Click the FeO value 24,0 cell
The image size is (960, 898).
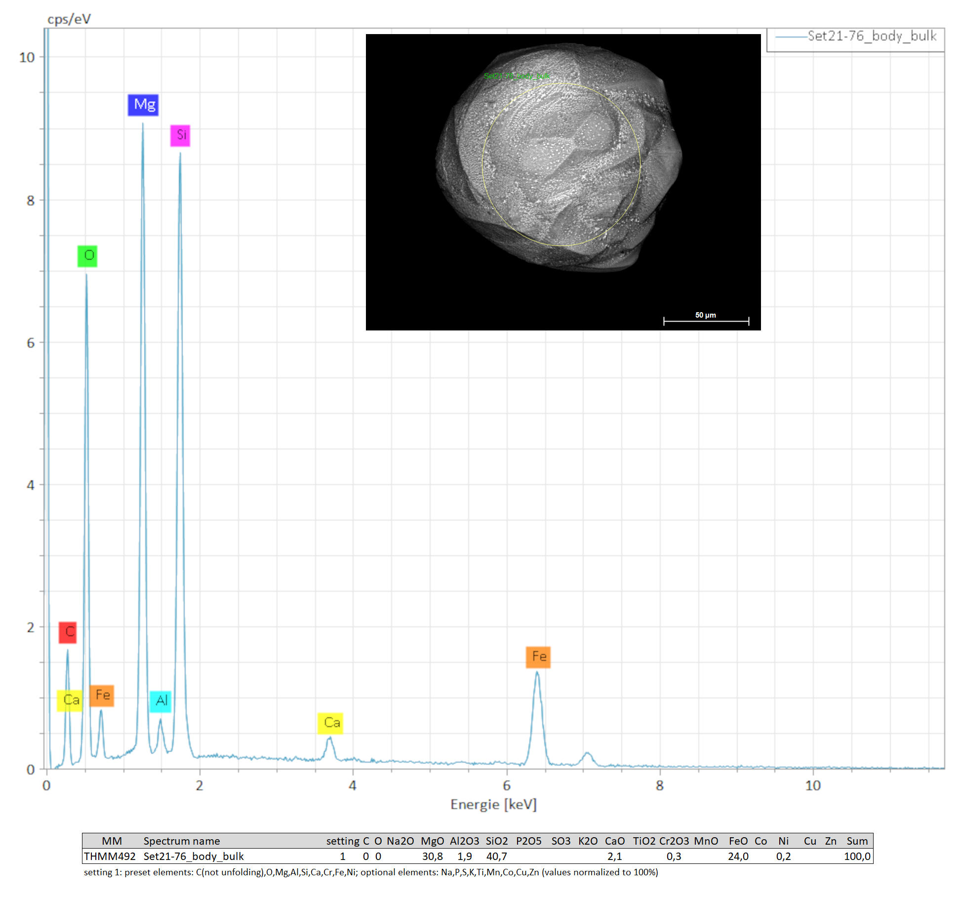[738, 857]
